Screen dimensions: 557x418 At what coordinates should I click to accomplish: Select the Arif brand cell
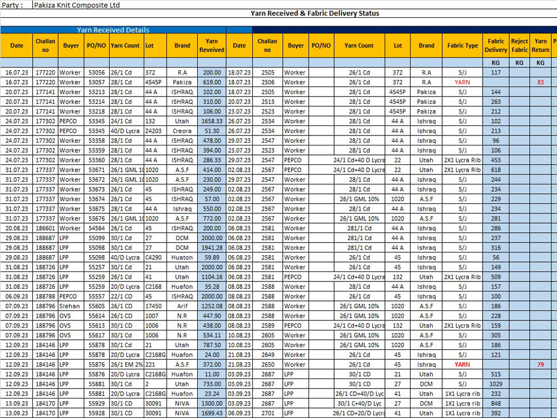182,306
